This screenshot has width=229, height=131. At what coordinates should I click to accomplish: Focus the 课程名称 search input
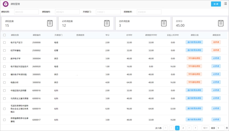pos(26,12)
